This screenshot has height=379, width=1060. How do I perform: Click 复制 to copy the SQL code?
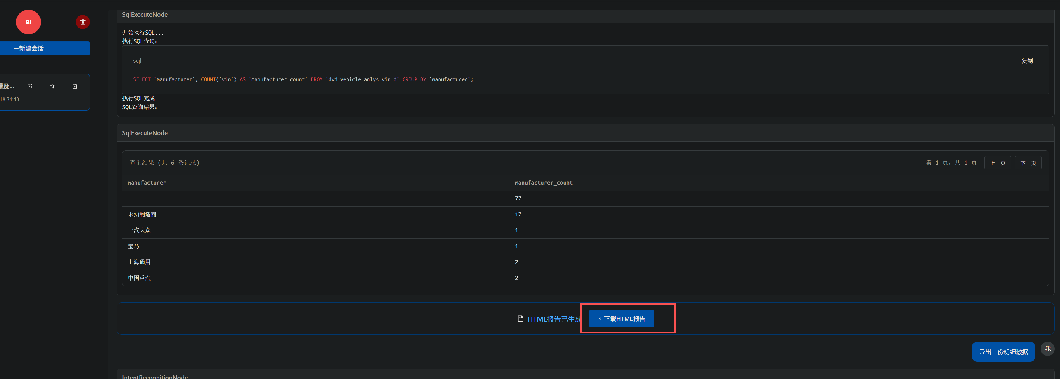pyautogui.click(x=1027, y=61)
